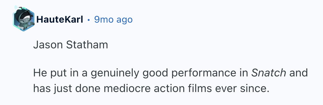Click HauteKarl's robot avatar icon

[23, 18]
